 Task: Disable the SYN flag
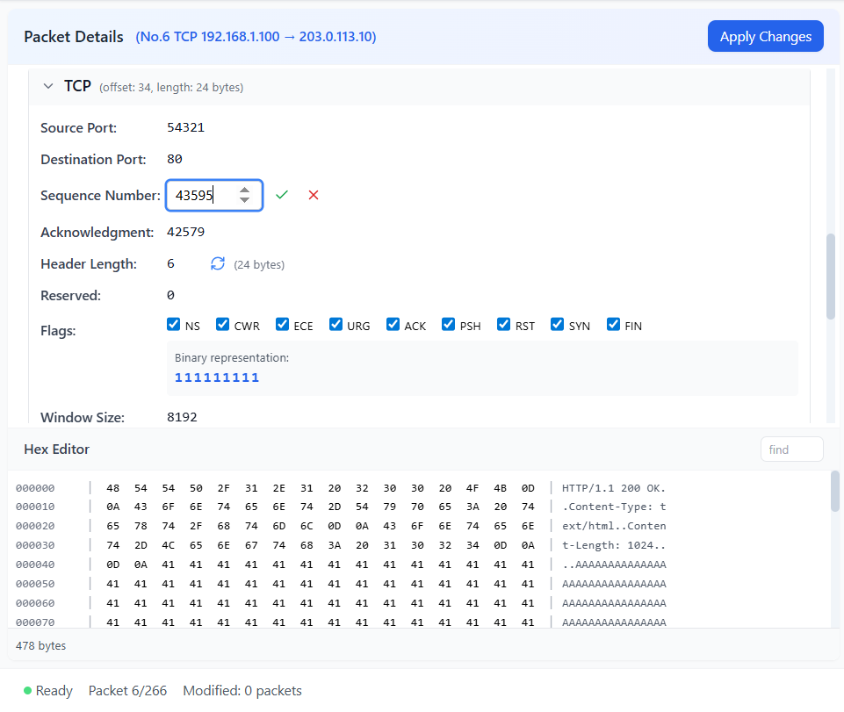(557, 324)
